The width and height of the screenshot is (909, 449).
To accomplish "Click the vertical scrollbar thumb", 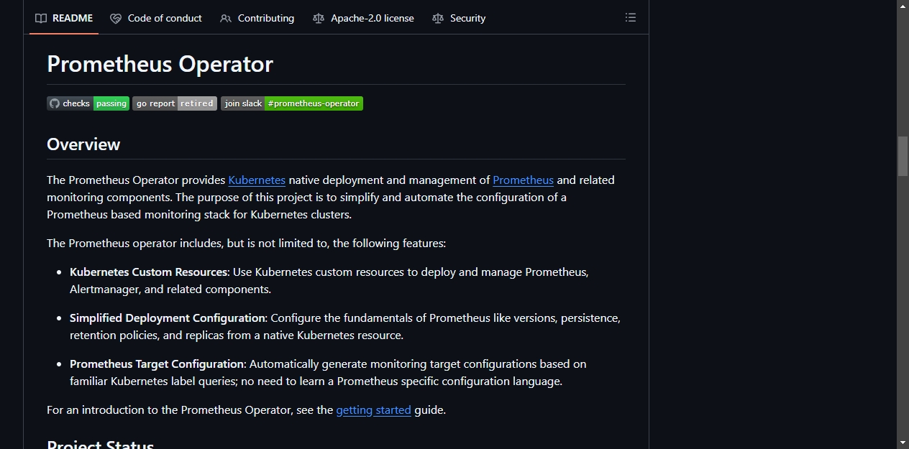I will click(x=903, y=156).
